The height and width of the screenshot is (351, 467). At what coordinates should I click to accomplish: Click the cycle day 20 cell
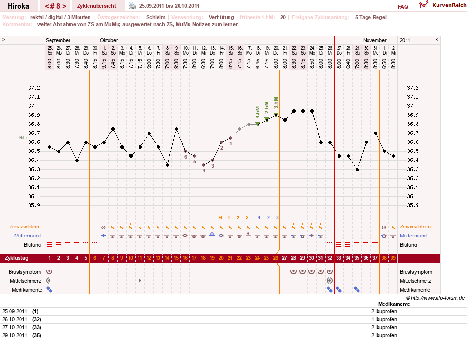(221, 258)
